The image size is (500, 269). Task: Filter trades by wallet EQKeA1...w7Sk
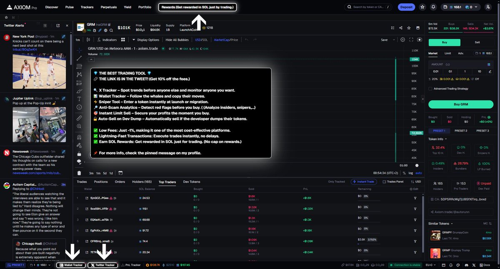415,219
